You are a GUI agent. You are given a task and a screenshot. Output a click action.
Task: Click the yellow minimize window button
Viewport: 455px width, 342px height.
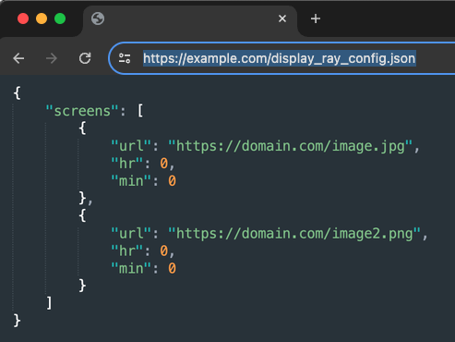(x=42, y=18)
